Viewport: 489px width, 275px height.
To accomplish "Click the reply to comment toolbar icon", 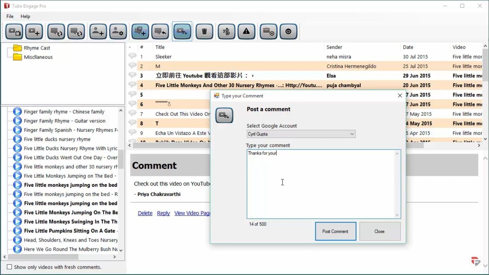I will (x=160, y=32).
